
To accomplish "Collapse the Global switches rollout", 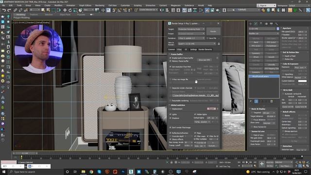I will click(x=178, y=105).
